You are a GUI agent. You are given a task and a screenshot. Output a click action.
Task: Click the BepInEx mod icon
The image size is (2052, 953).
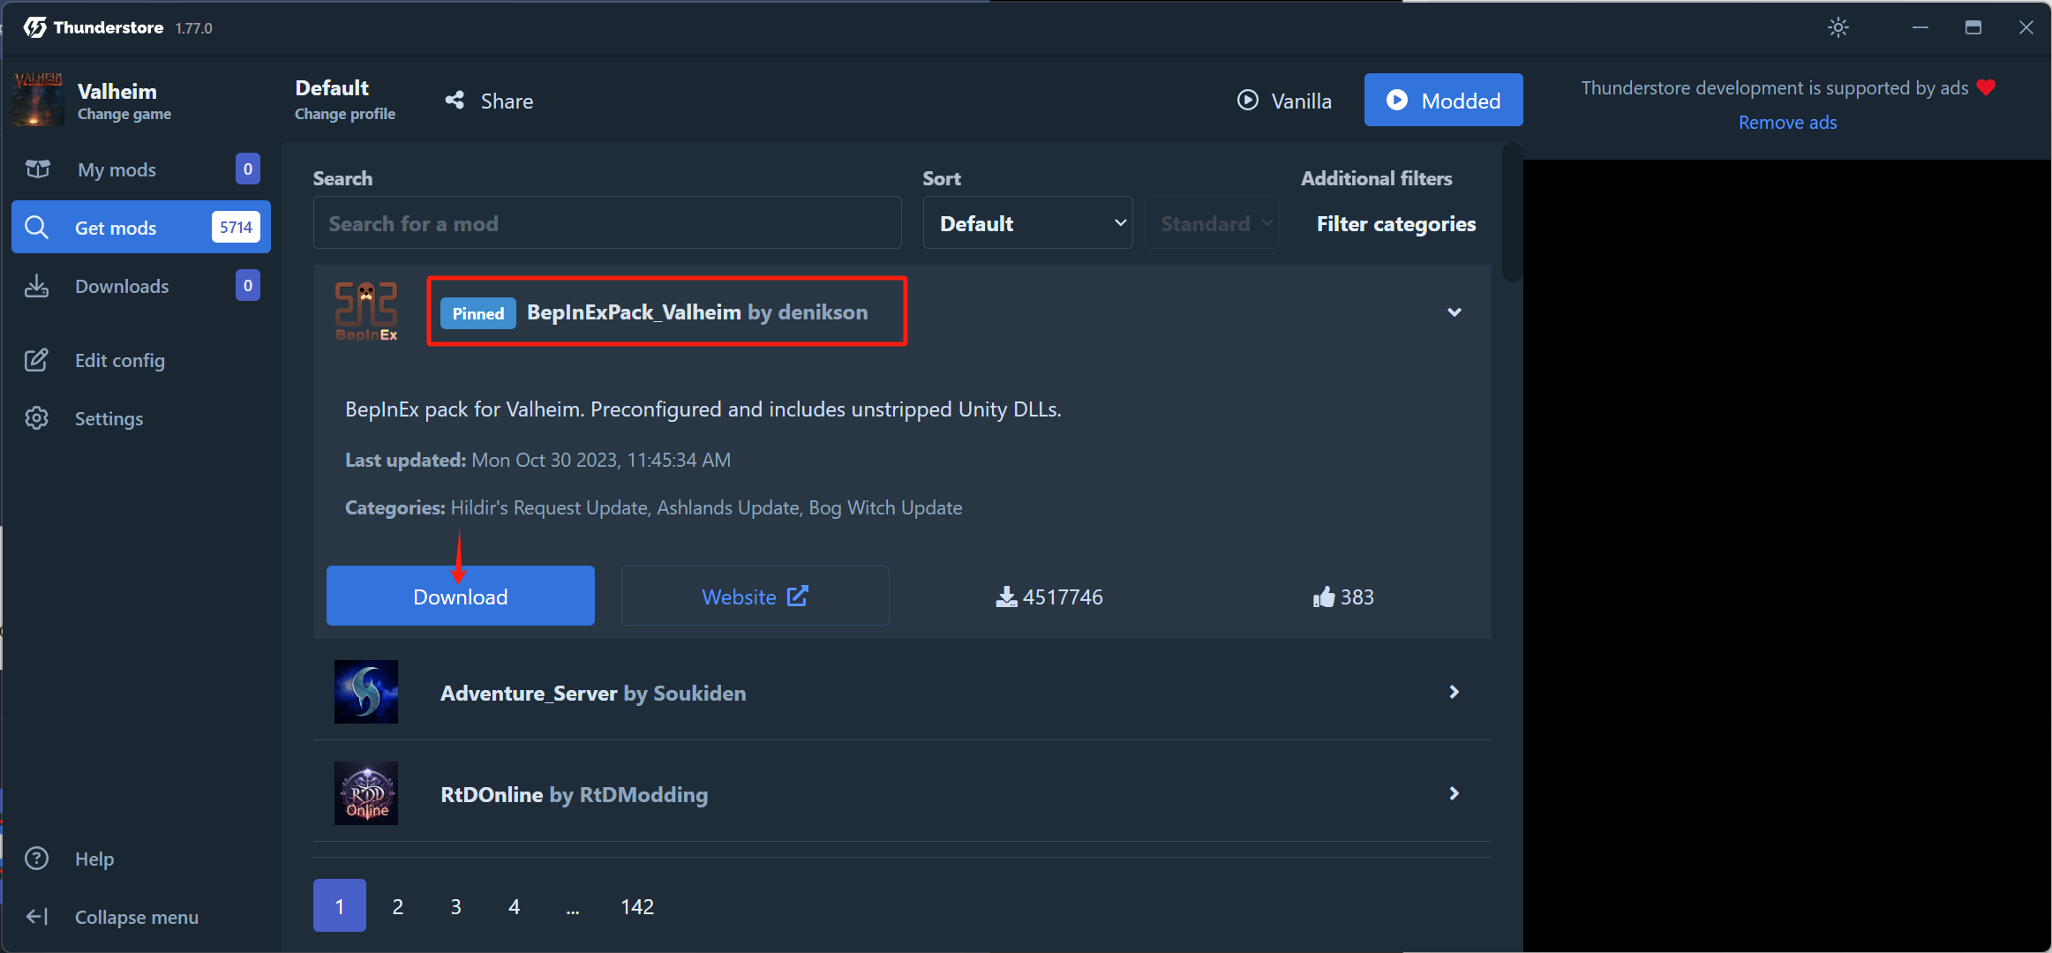(366, 312)
